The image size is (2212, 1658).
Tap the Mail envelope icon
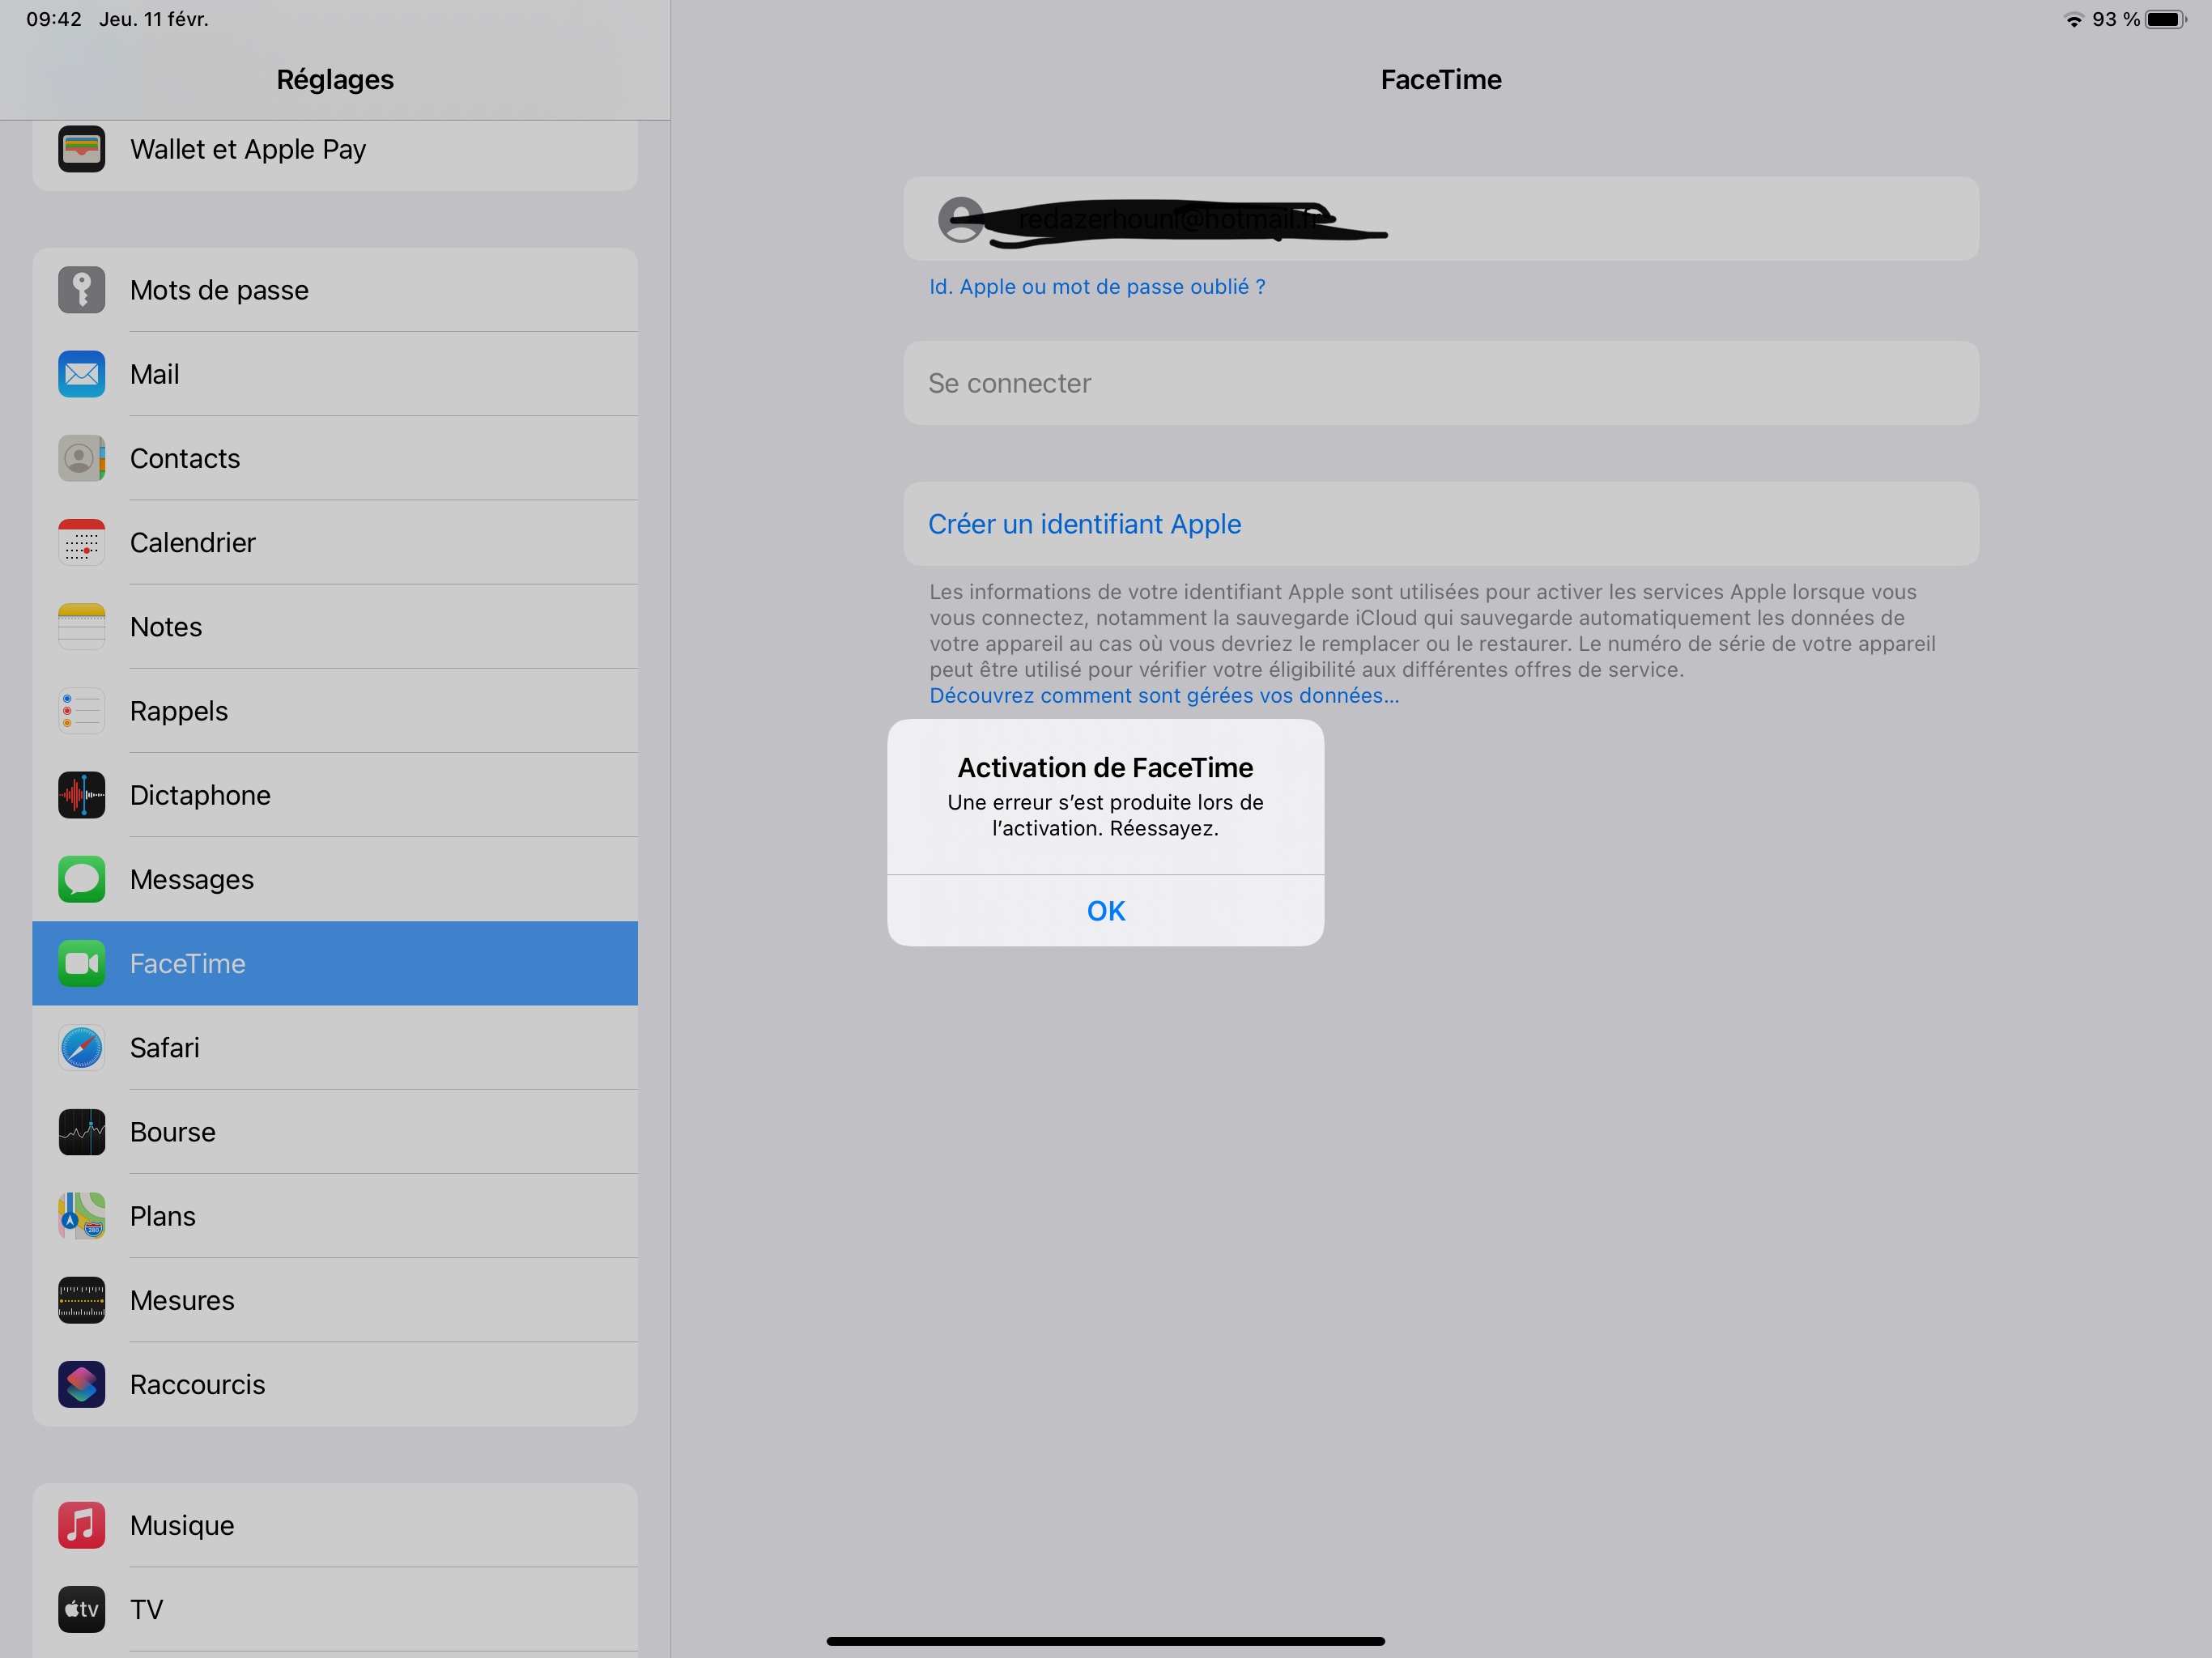81,374
